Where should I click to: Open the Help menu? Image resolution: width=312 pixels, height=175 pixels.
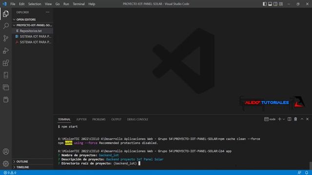click(92, 4)
